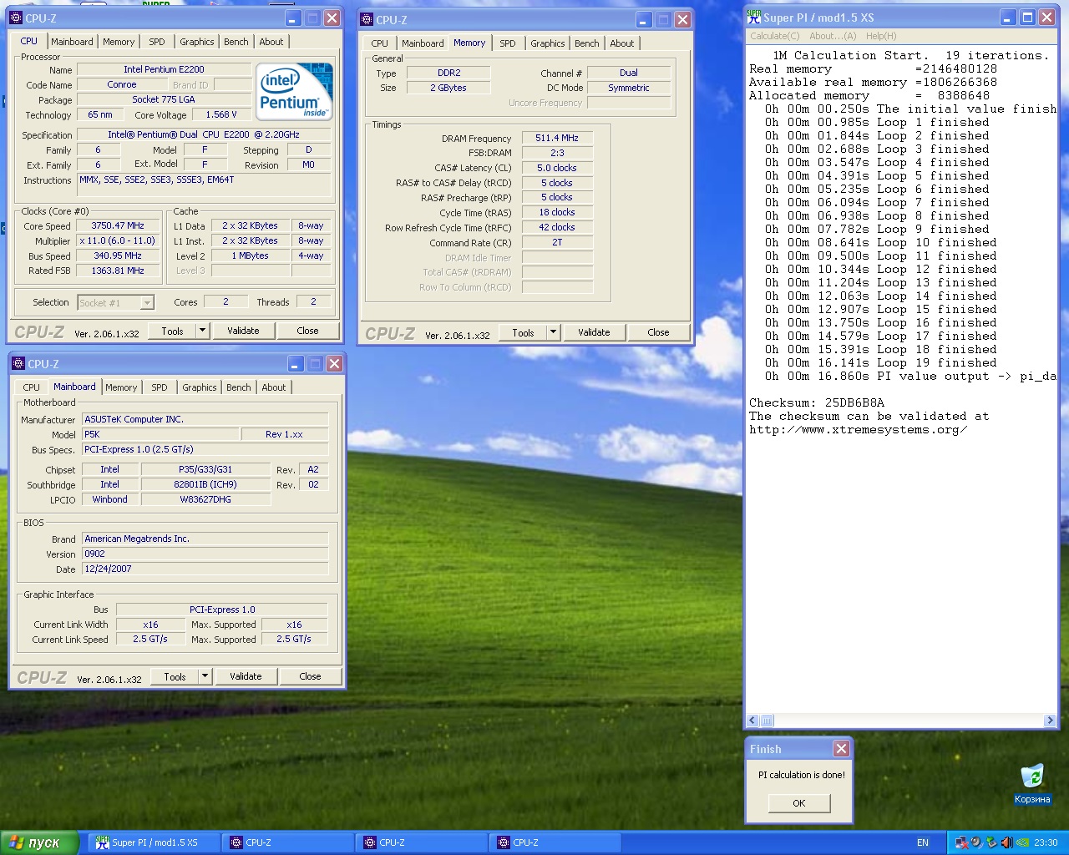Open the Socket #1 selection dropdown
The width and height of the screenshot is (1069, 855).
115,303
